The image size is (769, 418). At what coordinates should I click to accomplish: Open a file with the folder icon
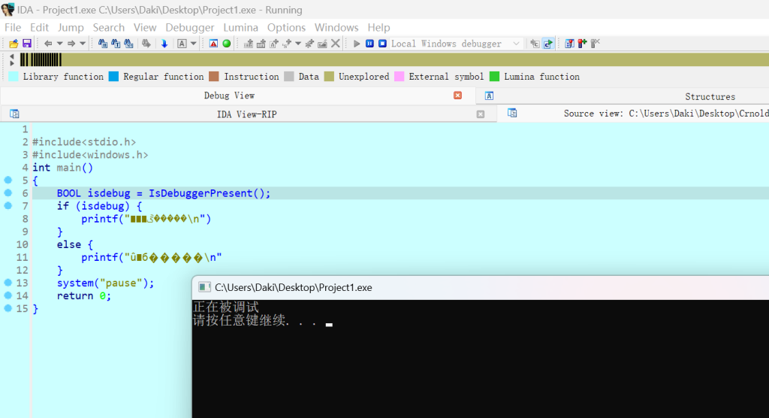[14, 44]
